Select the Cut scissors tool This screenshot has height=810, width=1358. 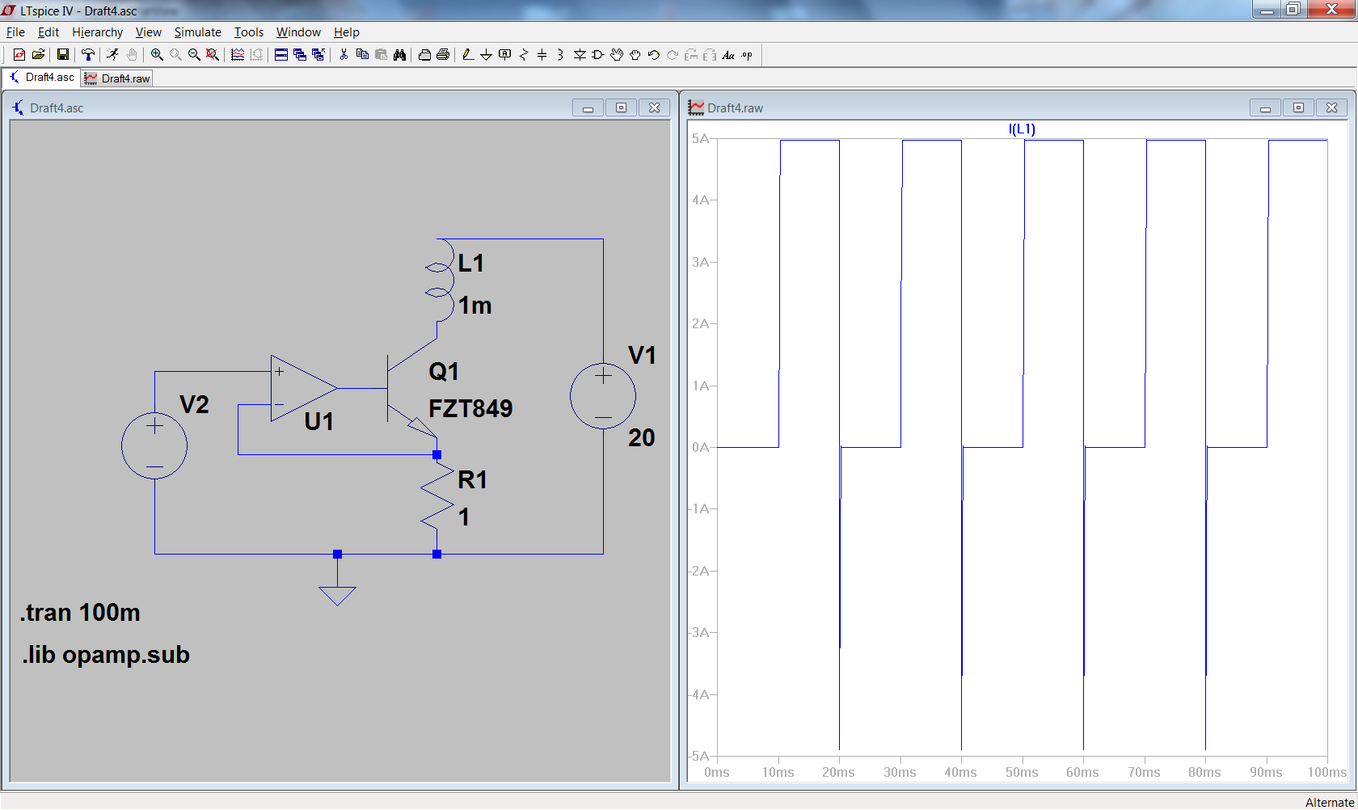[344, 55]
